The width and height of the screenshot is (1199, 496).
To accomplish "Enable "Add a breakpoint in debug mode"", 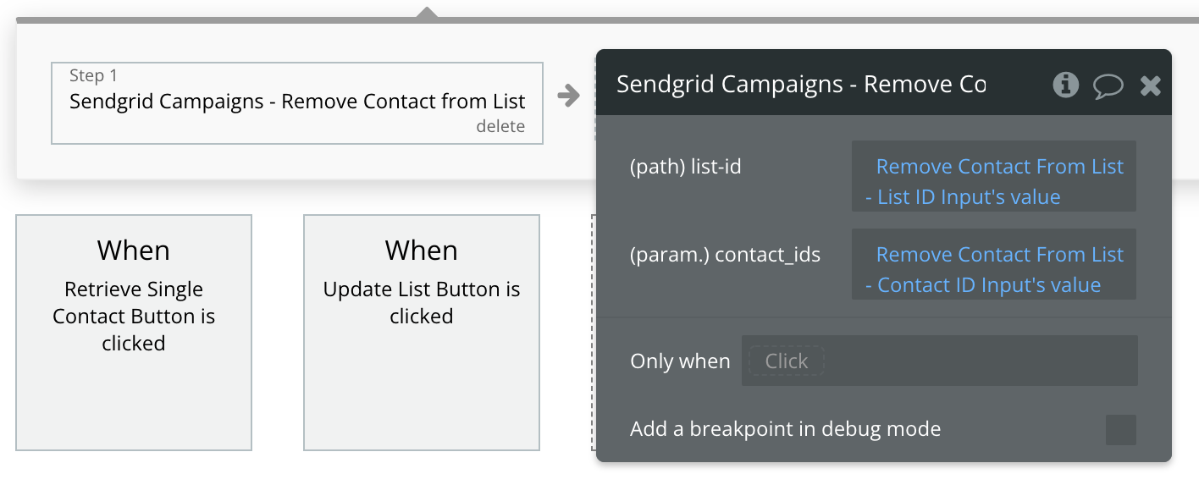I will point(1120,430).
